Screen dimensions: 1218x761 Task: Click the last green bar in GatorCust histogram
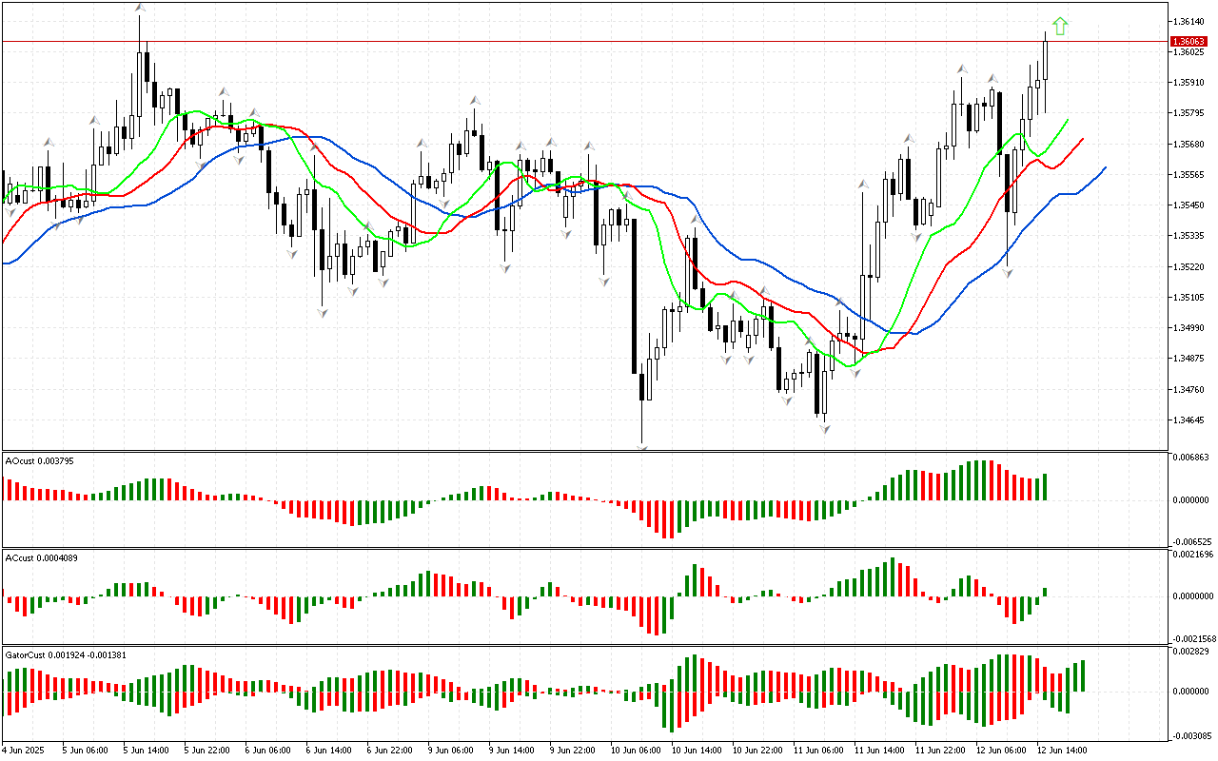point(1082,675)
